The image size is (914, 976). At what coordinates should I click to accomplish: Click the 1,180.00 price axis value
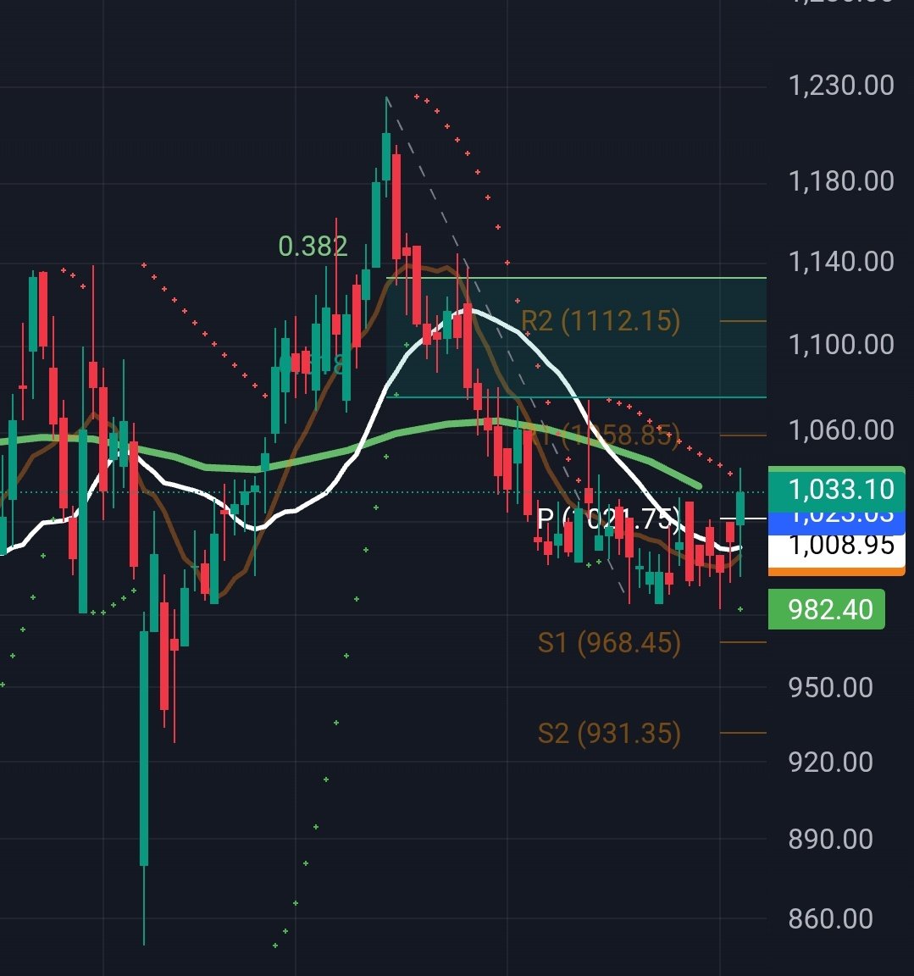tap(841, 181)
